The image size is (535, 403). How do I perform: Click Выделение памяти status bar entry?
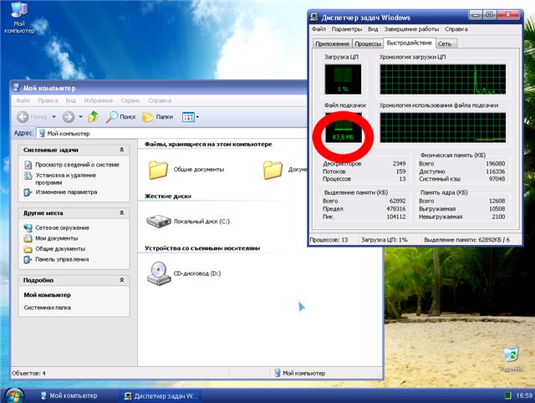point(466,240)
